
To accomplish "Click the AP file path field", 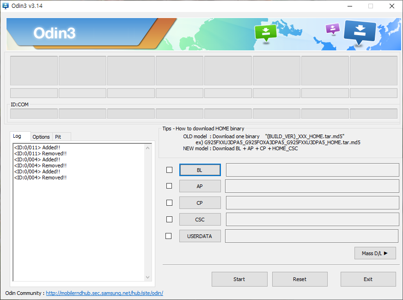I will click(x=312, y=186).
